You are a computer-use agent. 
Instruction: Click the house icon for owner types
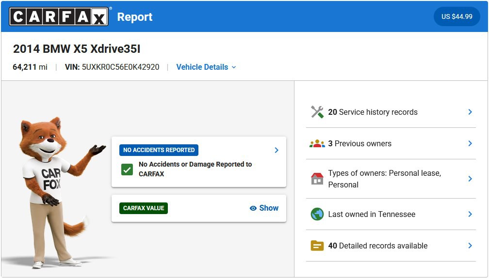(317, 179)
